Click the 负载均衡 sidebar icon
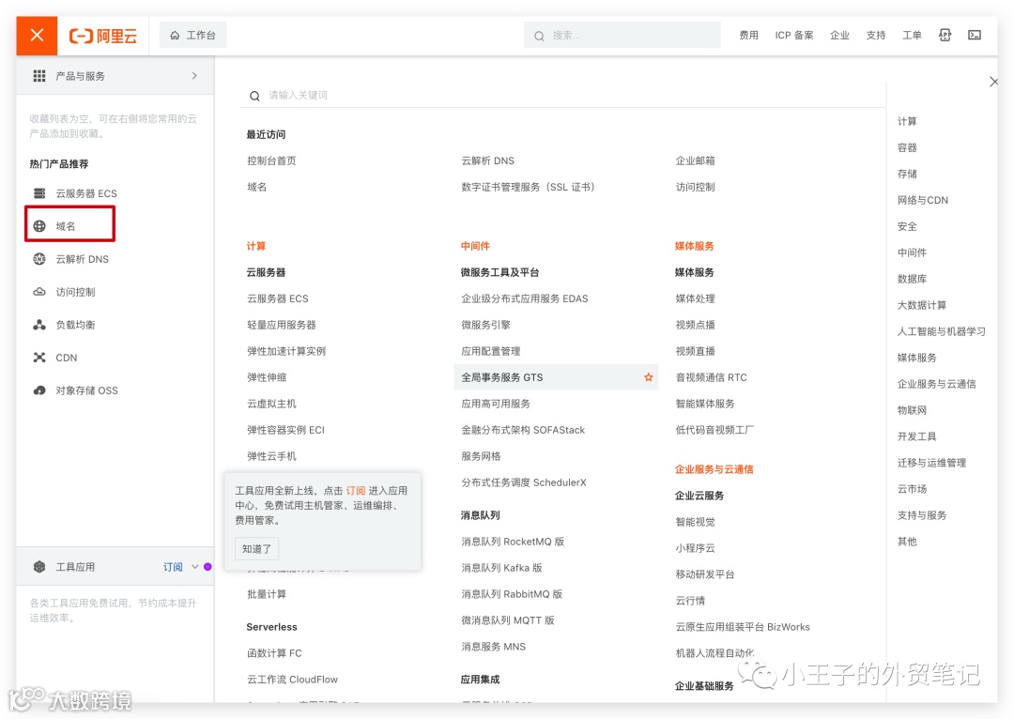This screenshot has height=719, width=1014. click(39, 325)
